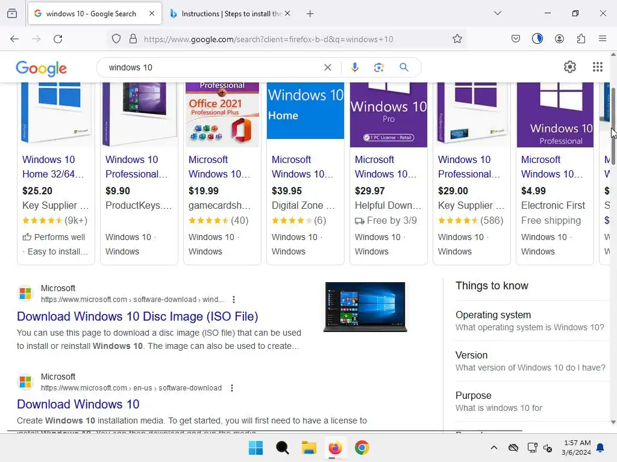Open $29.00 Windows 10 Professional product
This screenshot has height=462, width=617.
(469, 167)
